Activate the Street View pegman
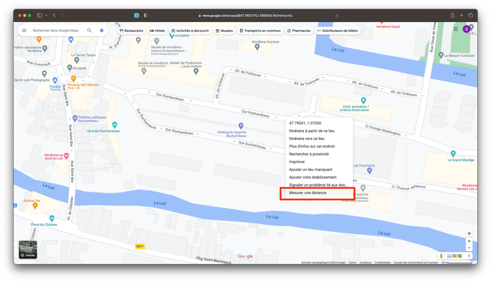This screenshot has height=282, width=491. click(x=441, y=256)
